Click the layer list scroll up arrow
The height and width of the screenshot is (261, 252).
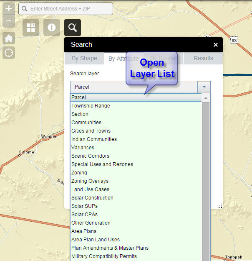click(x=206, y=98)
